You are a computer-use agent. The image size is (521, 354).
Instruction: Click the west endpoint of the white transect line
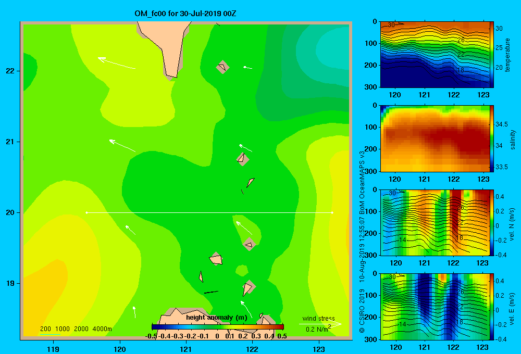click(86, 212)
